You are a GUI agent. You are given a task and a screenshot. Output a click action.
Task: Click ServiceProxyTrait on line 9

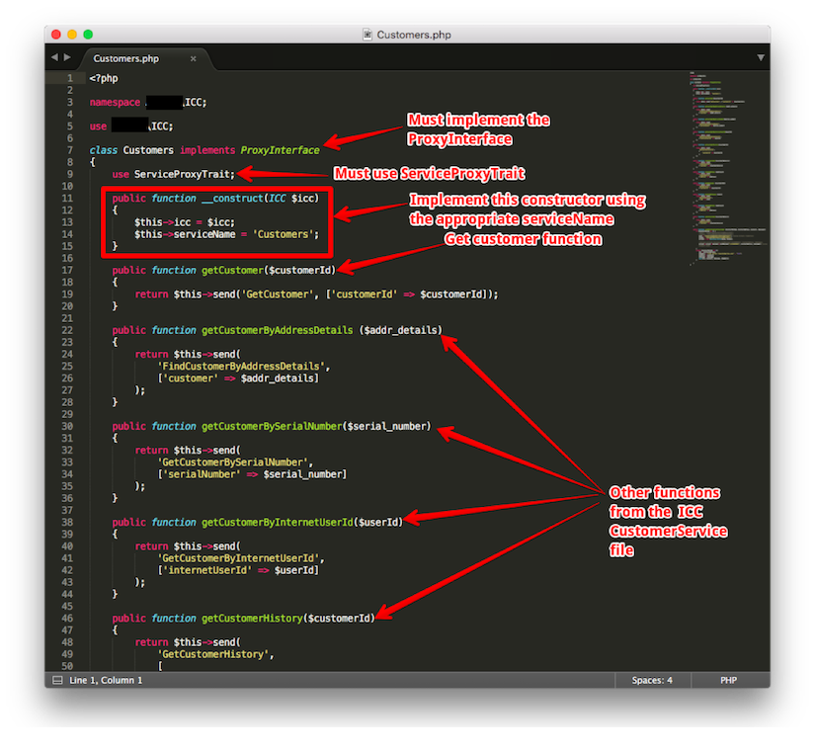click(x=183, y=174)
